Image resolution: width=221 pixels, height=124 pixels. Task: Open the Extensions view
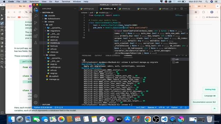(36, 36)
